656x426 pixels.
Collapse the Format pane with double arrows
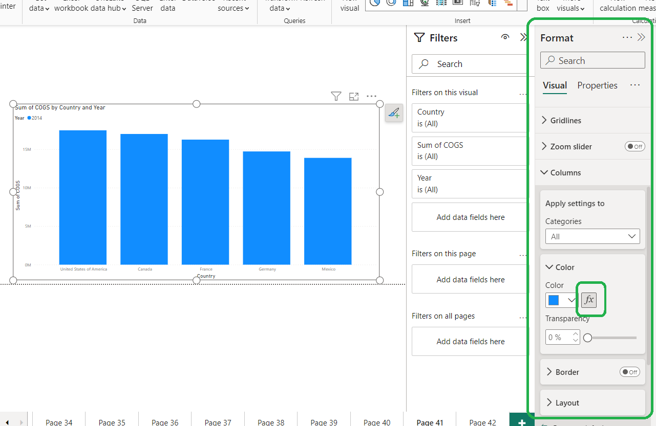[641, 37]
